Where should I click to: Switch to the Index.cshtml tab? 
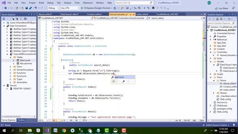(x=142, y=14)
